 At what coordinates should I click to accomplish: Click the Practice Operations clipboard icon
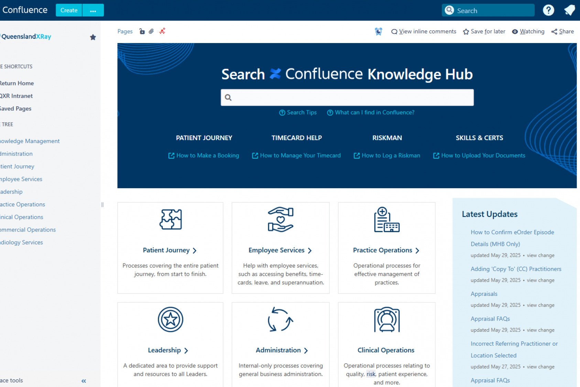[387, 219]
